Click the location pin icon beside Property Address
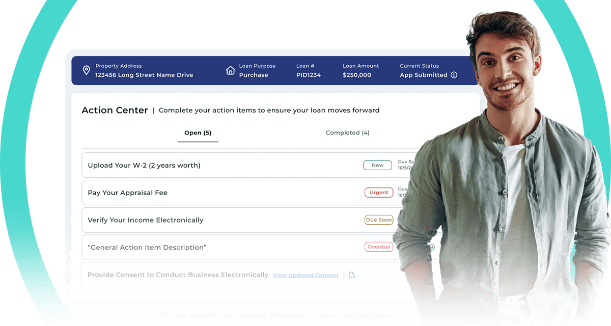 click(x=86, y=70)
